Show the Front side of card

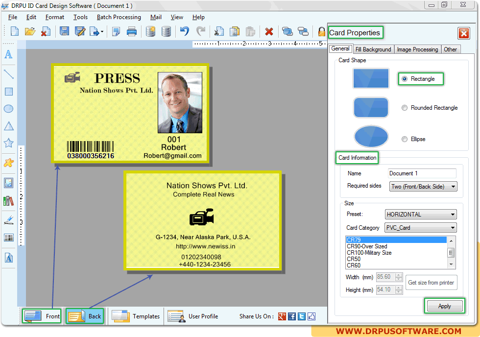tap(42, 316)
